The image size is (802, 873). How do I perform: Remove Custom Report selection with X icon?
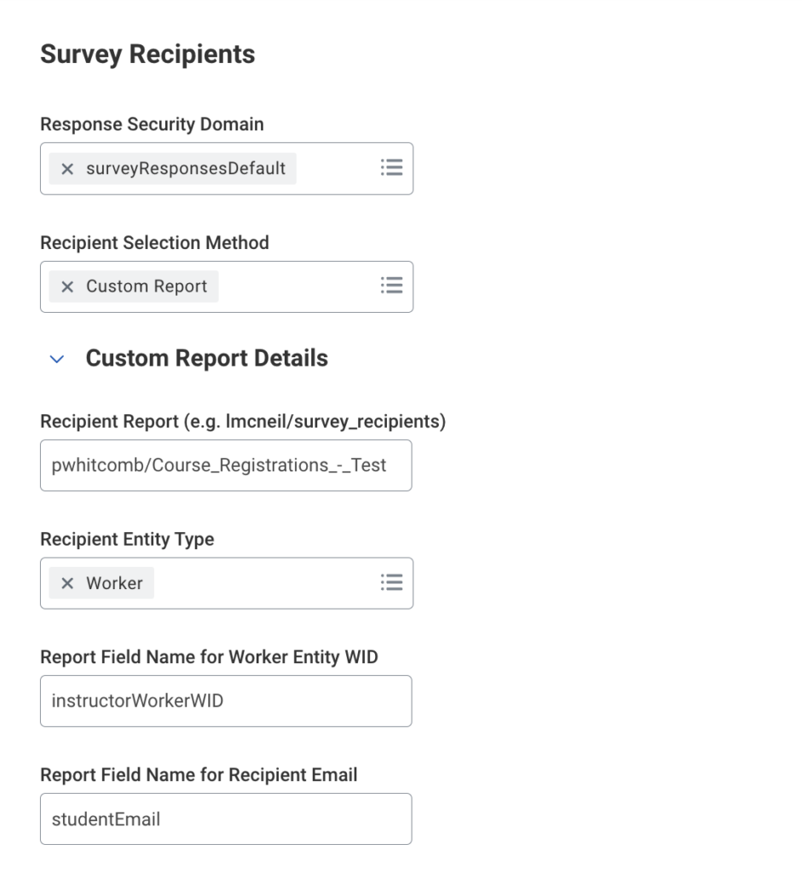coord(67,286)
